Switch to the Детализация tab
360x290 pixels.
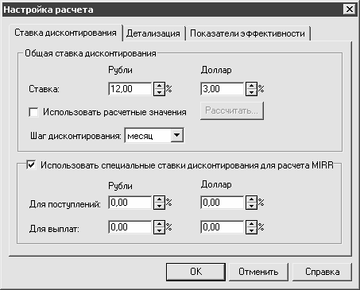[x=153, y=33]
